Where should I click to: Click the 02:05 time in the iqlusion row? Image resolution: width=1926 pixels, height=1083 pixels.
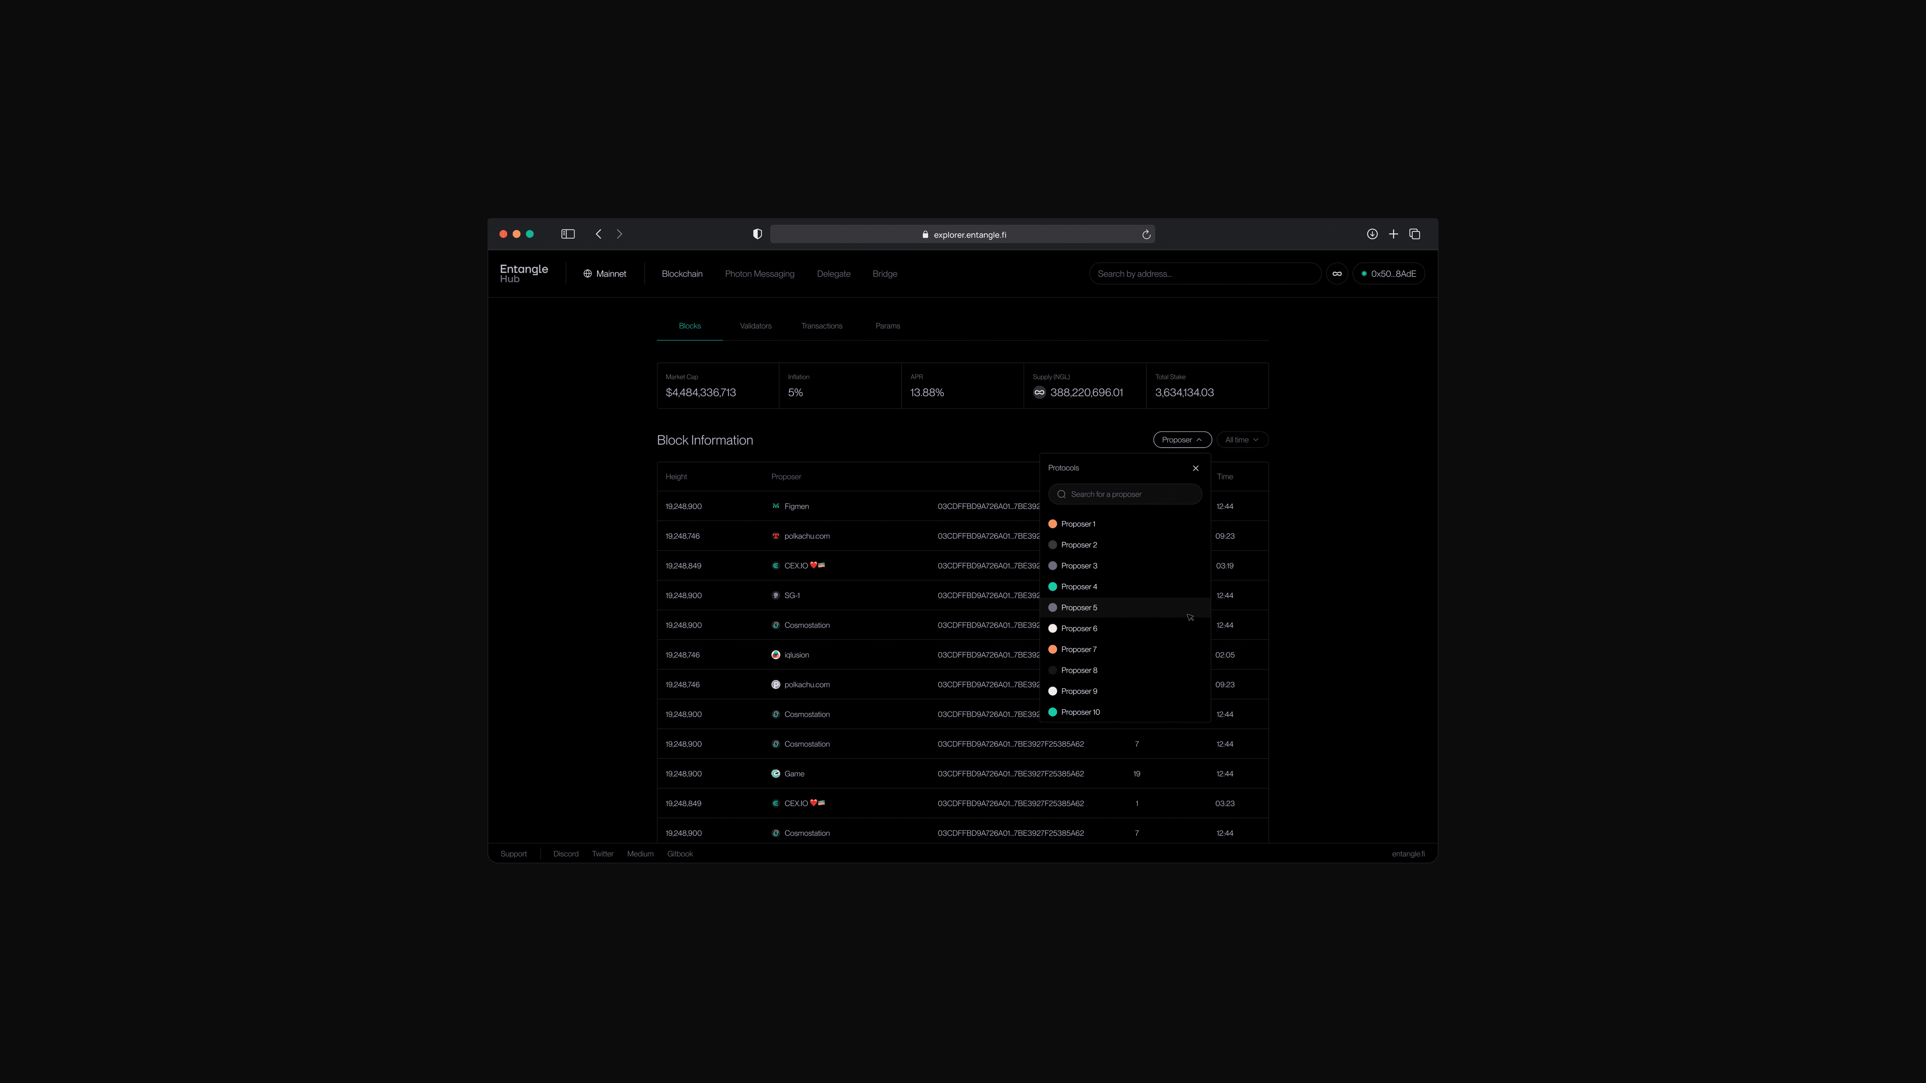point(1225,655)
